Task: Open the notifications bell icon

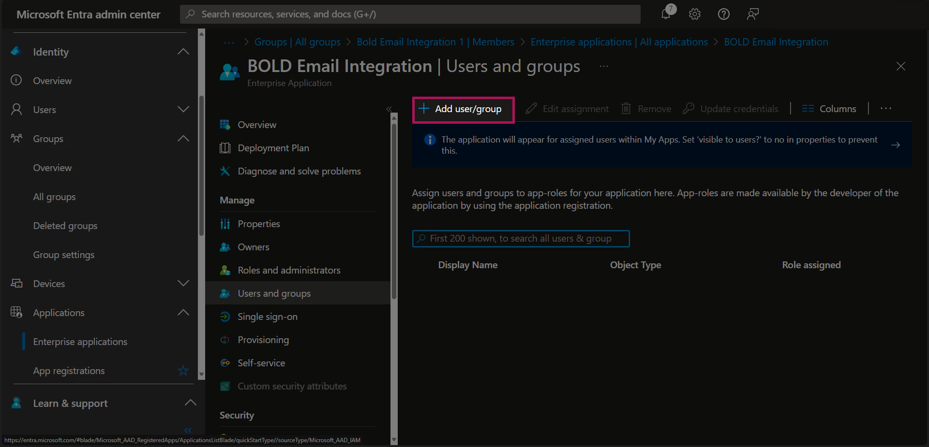Action: pos(666,14)
